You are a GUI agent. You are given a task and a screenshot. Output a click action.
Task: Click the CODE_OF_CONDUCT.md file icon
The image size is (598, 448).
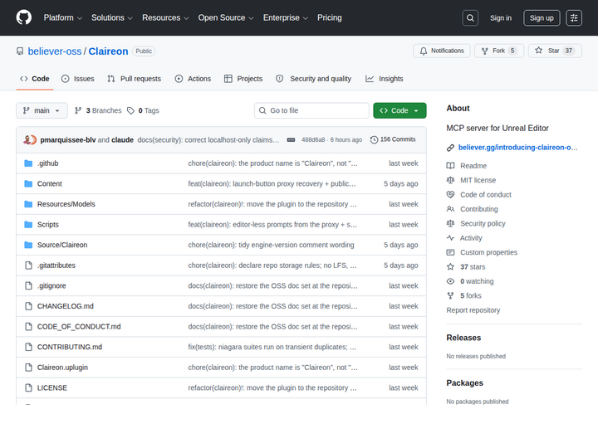click(x=28, y=327)
